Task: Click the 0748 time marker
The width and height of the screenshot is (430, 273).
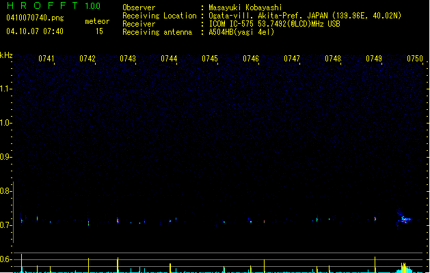Action: [333, 59]
